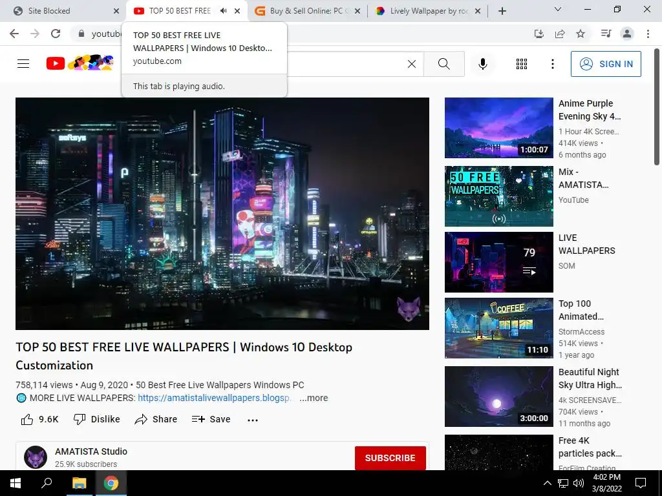The image size is (662, 496).
Task: Switch to Lively Wallpaper tab
Action: (429, 11)
